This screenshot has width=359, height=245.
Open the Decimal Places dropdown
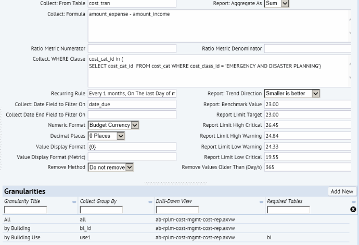[121, 136]
